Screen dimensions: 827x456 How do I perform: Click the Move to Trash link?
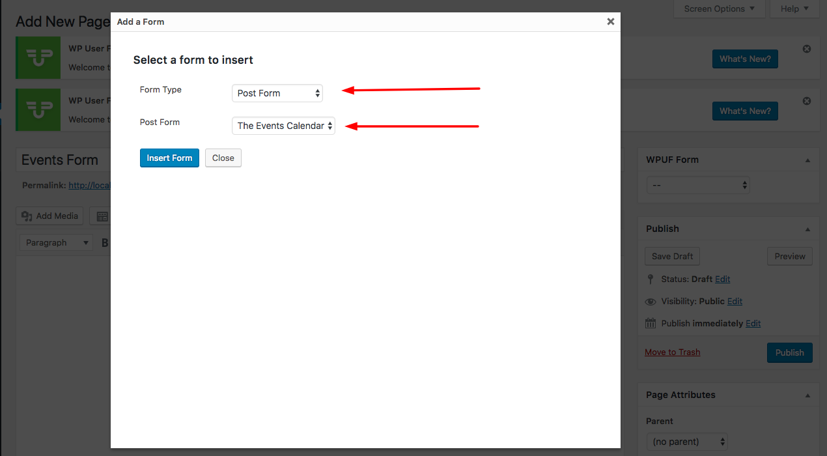(673, 352)
